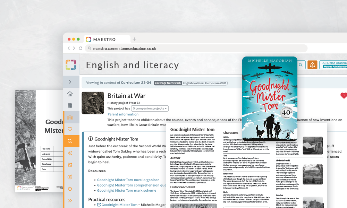Open the pencil edit icon in sidebar
This screenshot has width=347, height=208.
tap(70, 177)
